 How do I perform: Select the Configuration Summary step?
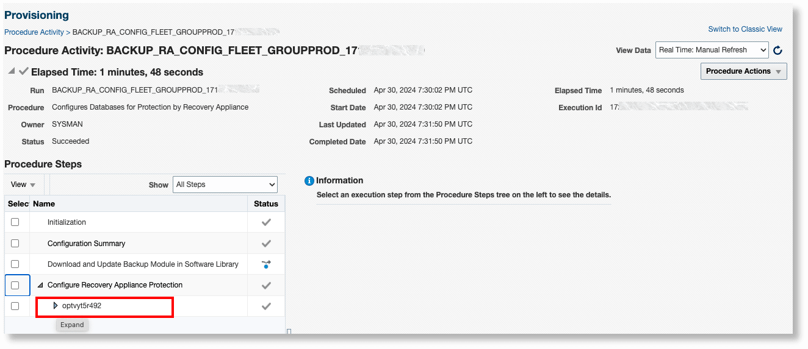click(86, 244)
